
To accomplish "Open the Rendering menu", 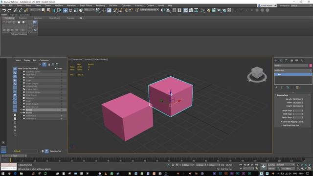I will tap(100, 5).
